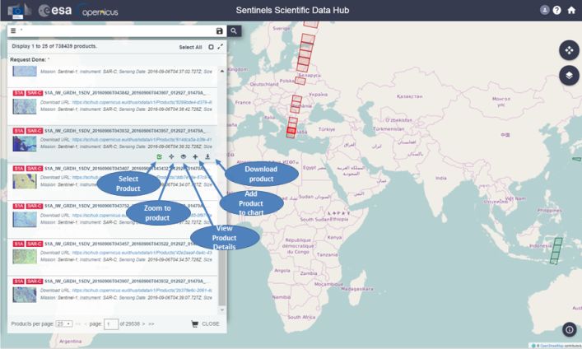Click the plus icon to add product to cart
Viewport: 582px width, 349px height.
point(195,156)
